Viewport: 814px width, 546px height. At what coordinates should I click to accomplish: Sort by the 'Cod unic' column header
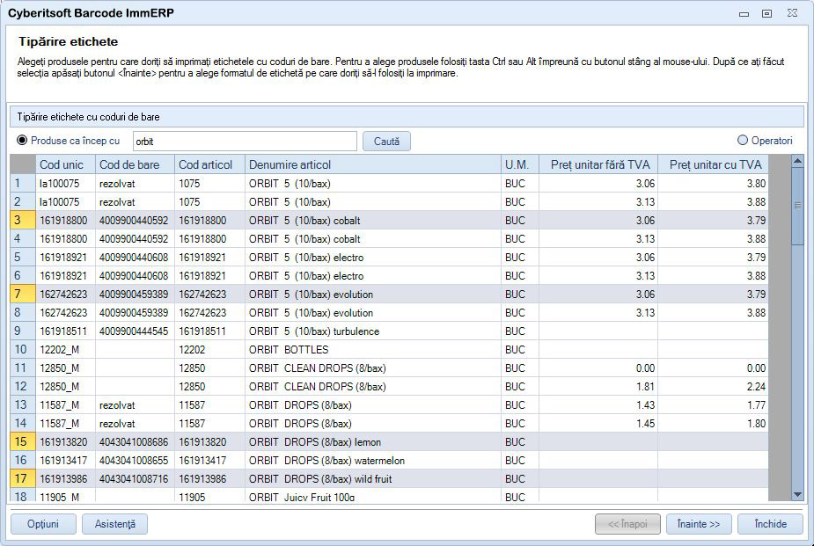pos(65,164)
